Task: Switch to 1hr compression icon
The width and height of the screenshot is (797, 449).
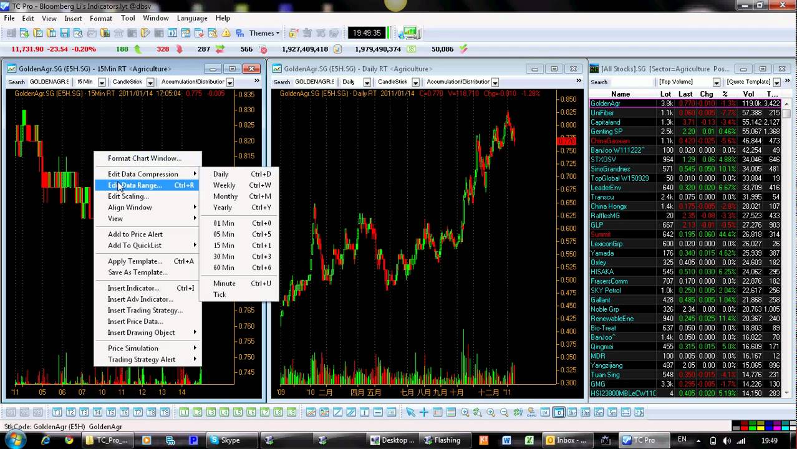Action: point(572,412)
